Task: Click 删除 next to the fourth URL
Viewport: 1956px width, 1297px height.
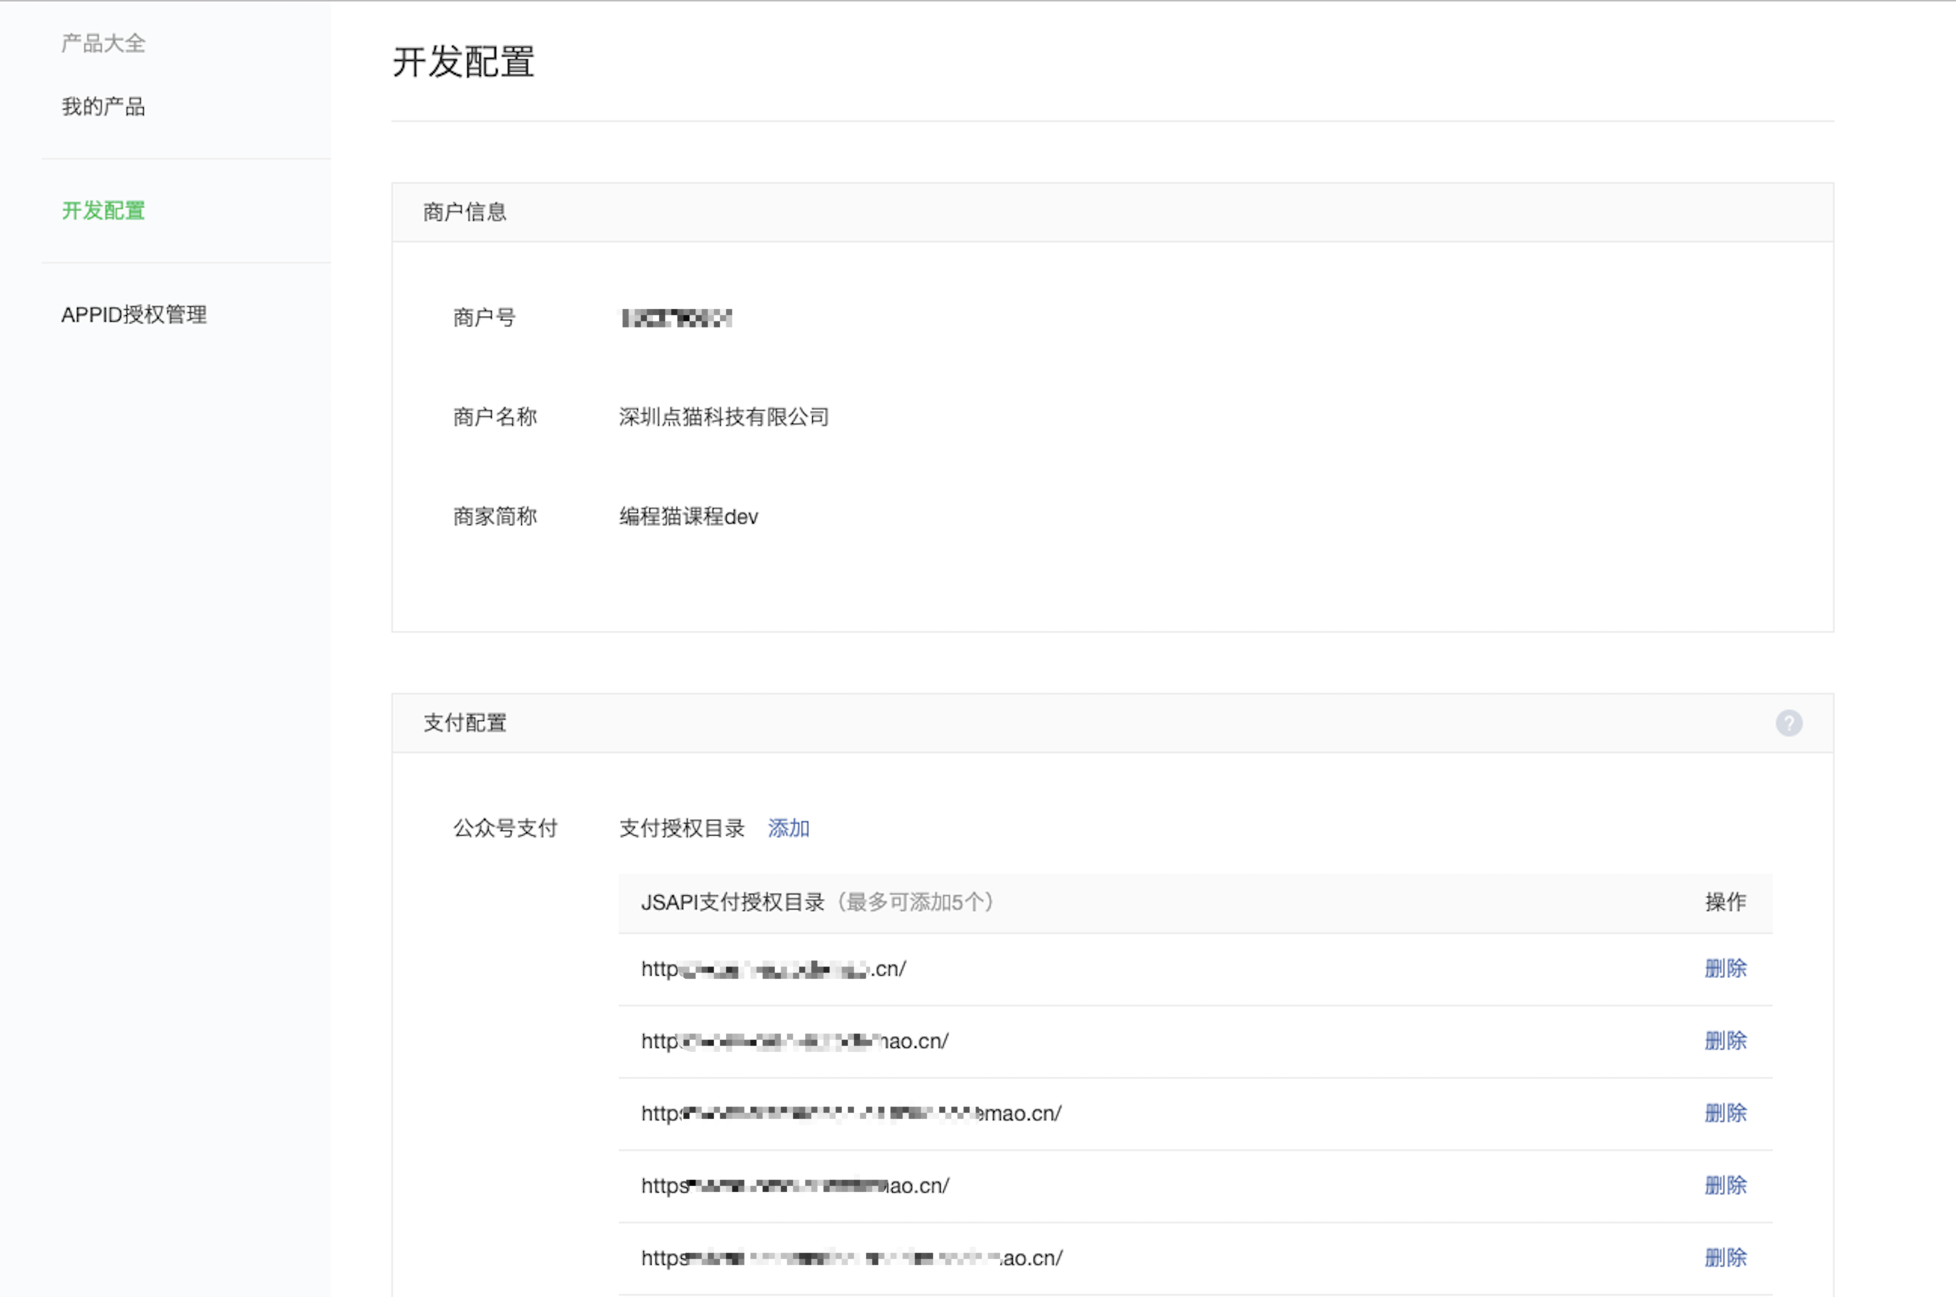Action: click(1725, 1184)
